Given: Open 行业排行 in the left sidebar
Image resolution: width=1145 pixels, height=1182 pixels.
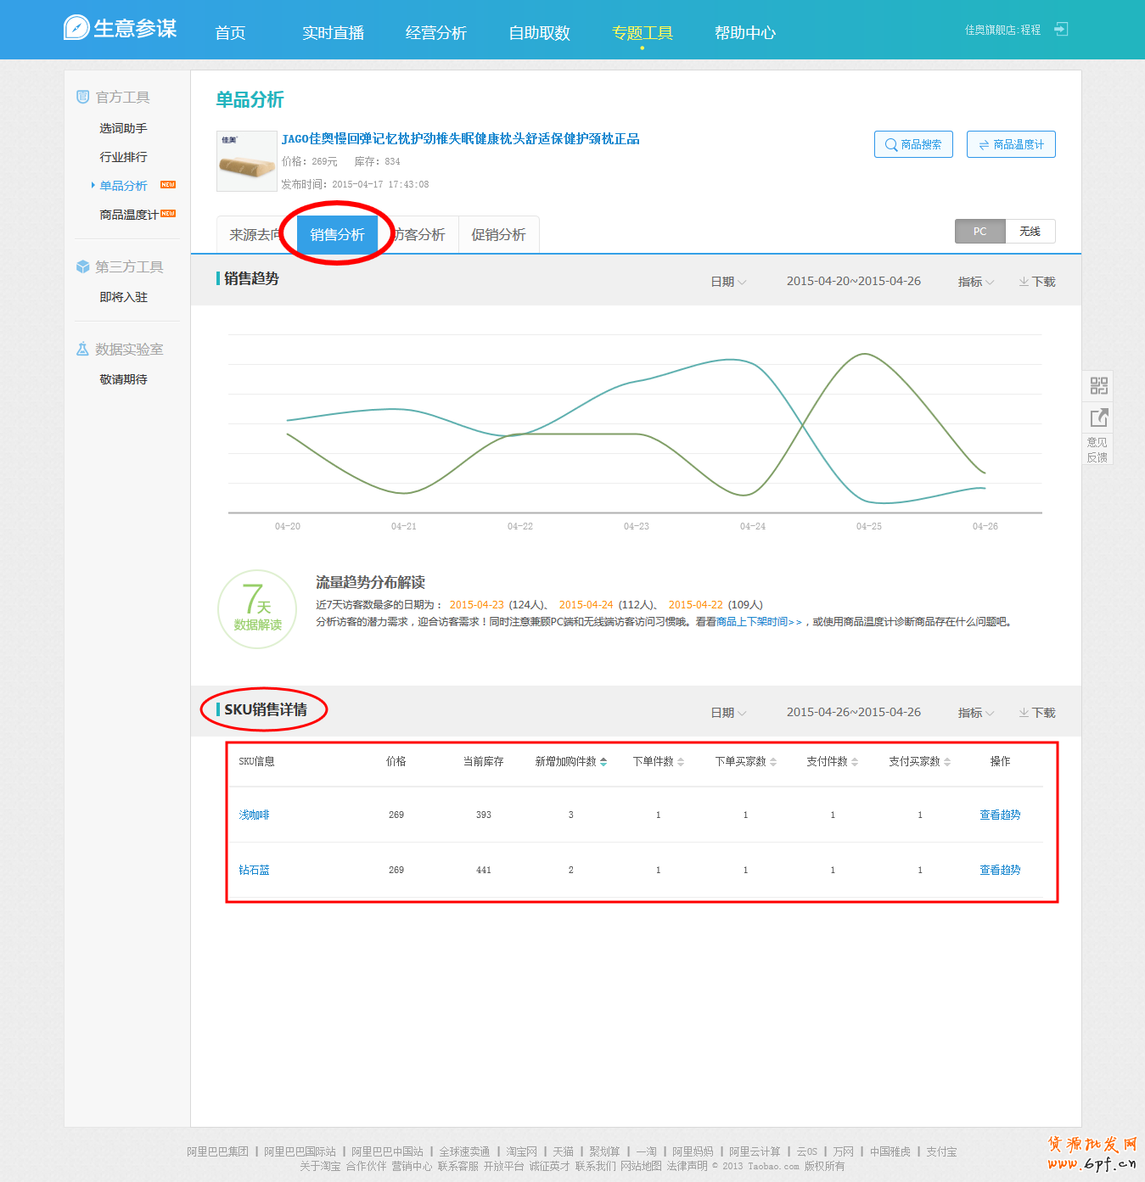Looking at the screenshot, I should coord(123,157).
